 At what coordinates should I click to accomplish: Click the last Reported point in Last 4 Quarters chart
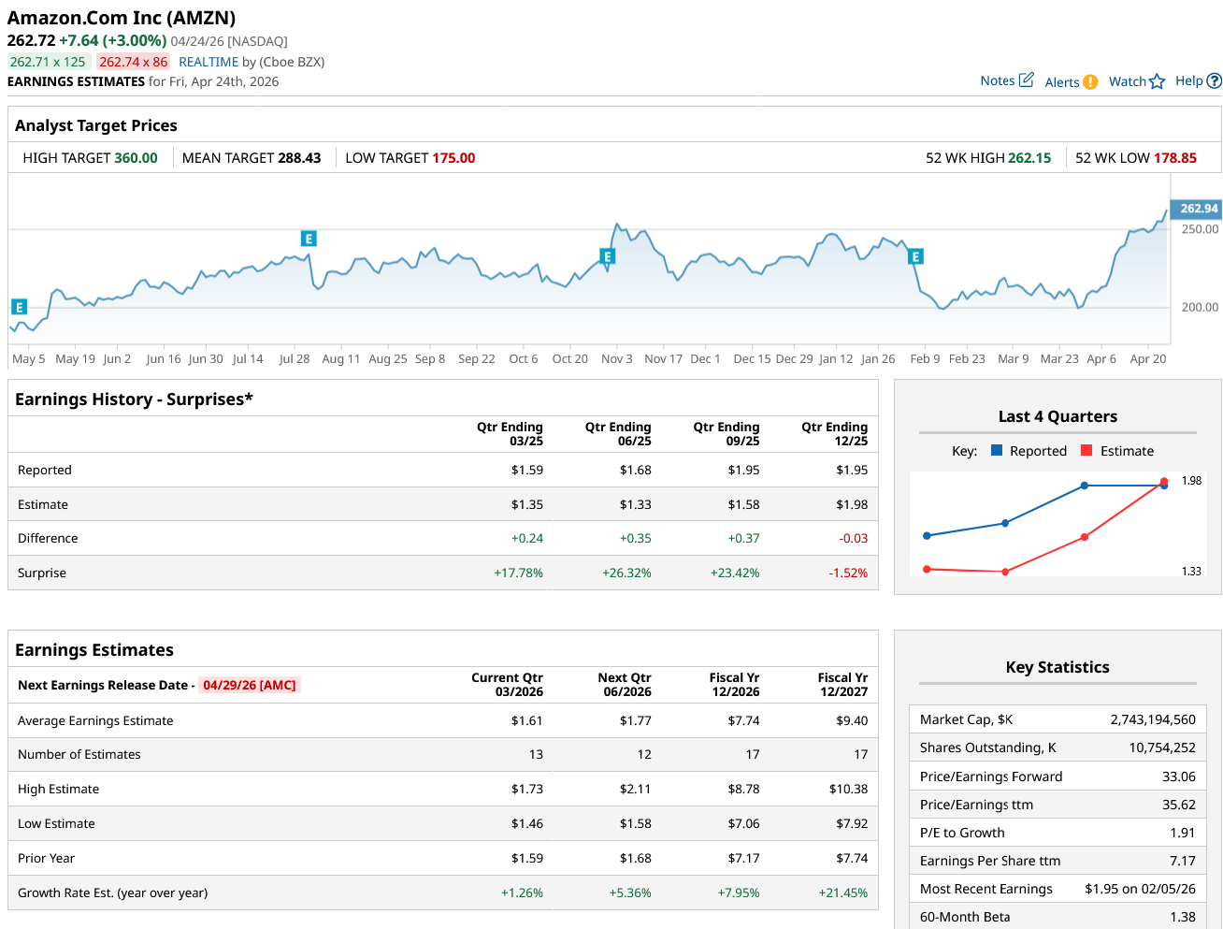click(1164, 486)
